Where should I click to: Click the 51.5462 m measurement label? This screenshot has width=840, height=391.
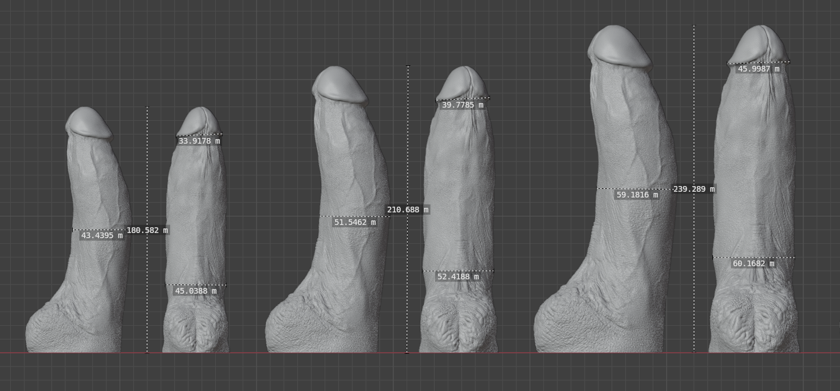pyautogui.click(x=354, y=222)
